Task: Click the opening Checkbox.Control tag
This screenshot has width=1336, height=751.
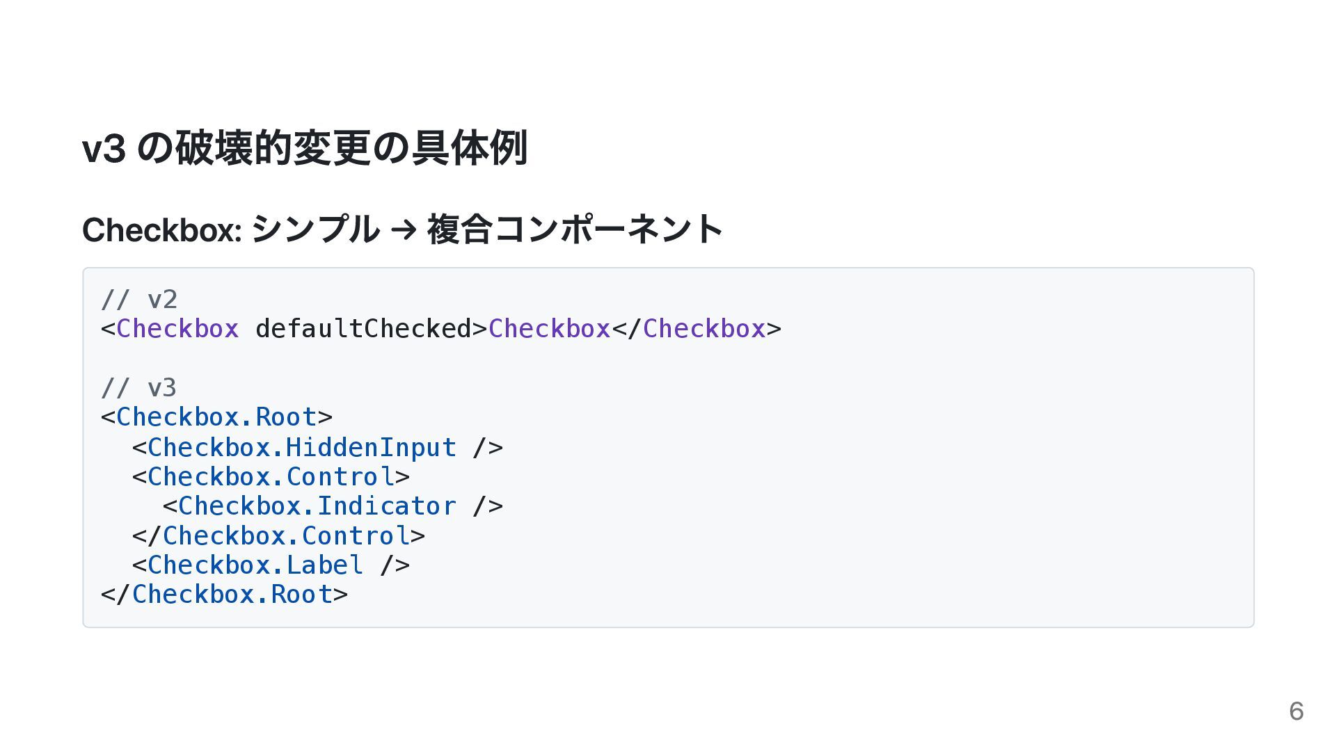Action: [x=271, y=477]
